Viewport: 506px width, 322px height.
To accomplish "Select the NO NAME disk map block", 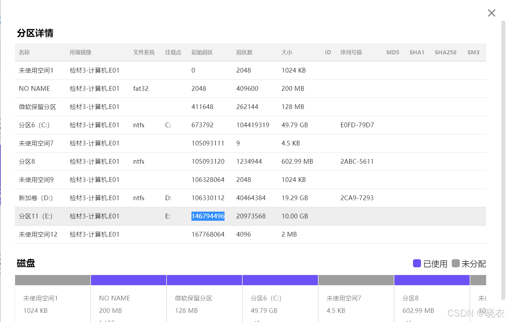I will (128, 298).
